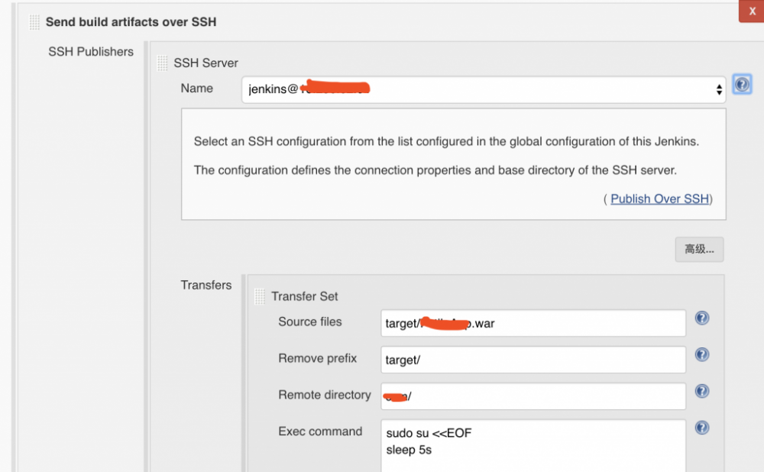
Task: Click the Remote directory input field
Action: (x=533, y=396)
